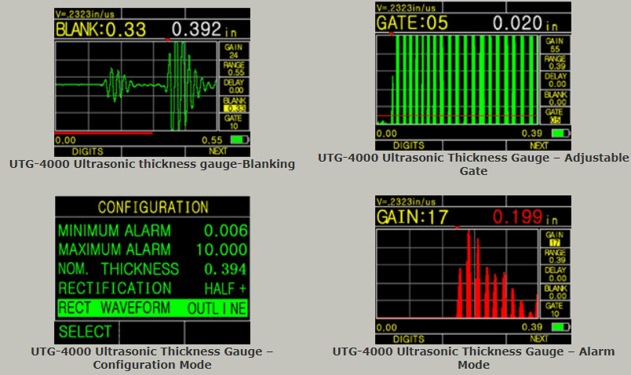This screenshot has height=375, width=631.
Task: Click the red 0.199 in alarm reading
Action: point(525,217)
